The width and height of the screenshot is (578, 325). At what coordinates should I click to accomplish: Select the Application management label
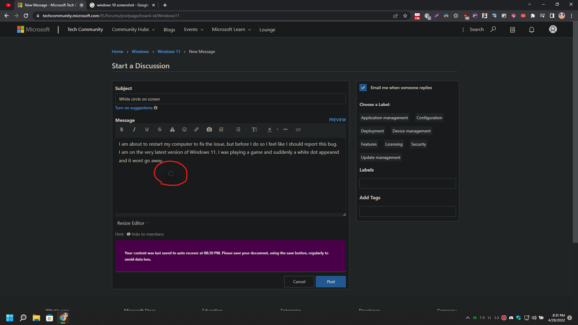coord(384,118)
